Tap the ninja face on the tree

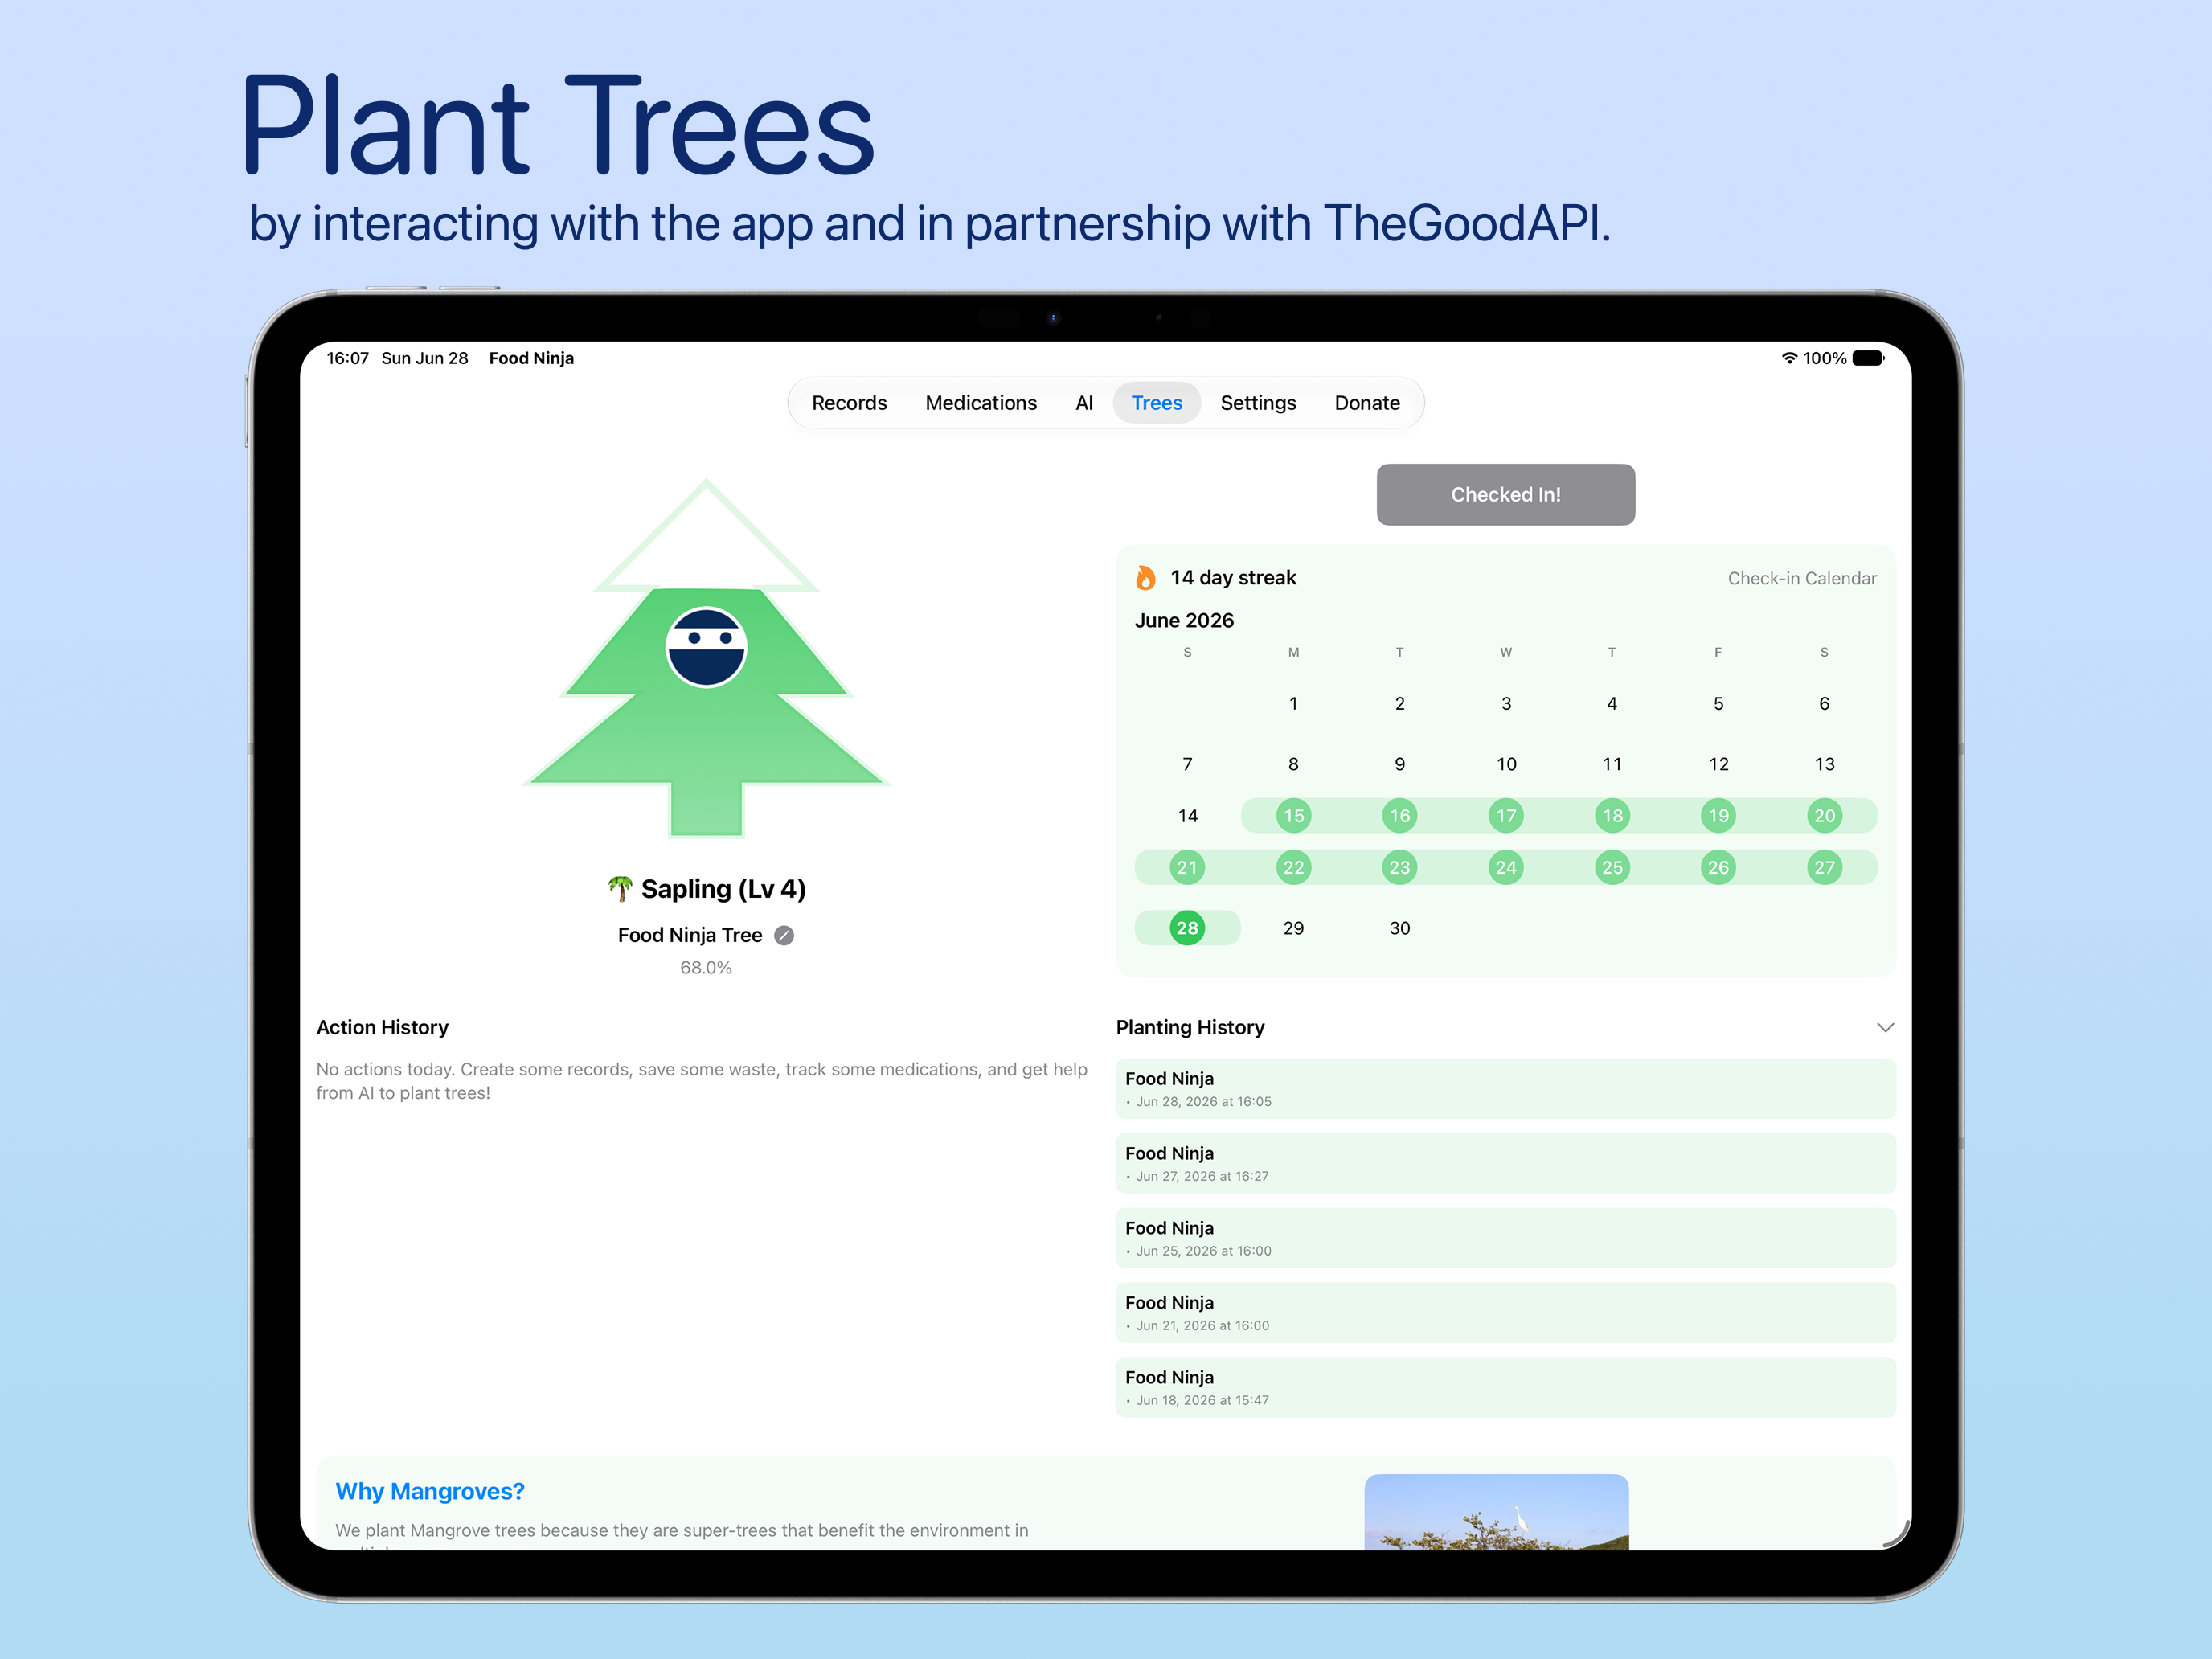pyautogui.click(x=706, y=647)
